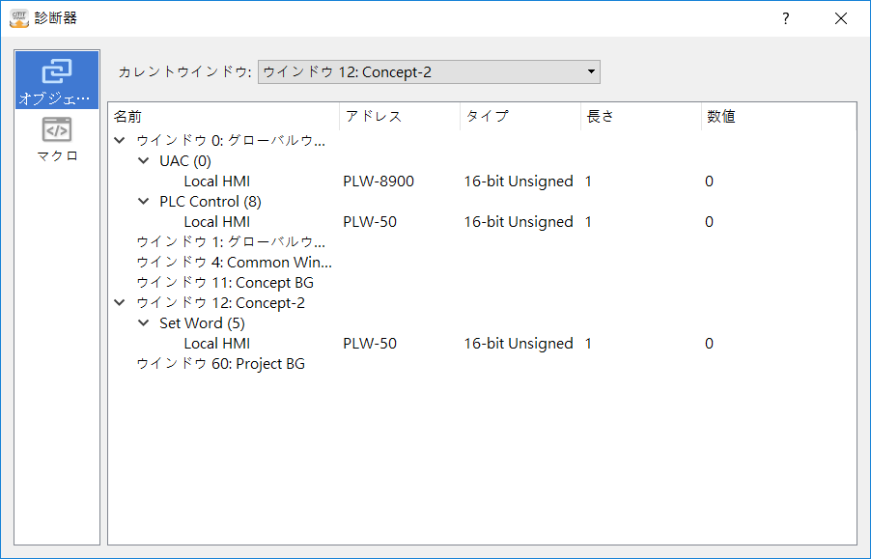The image size is (871, 559).
Task: Select the オブジェクト (Object) sidebar icon
Action: (57, 80)
